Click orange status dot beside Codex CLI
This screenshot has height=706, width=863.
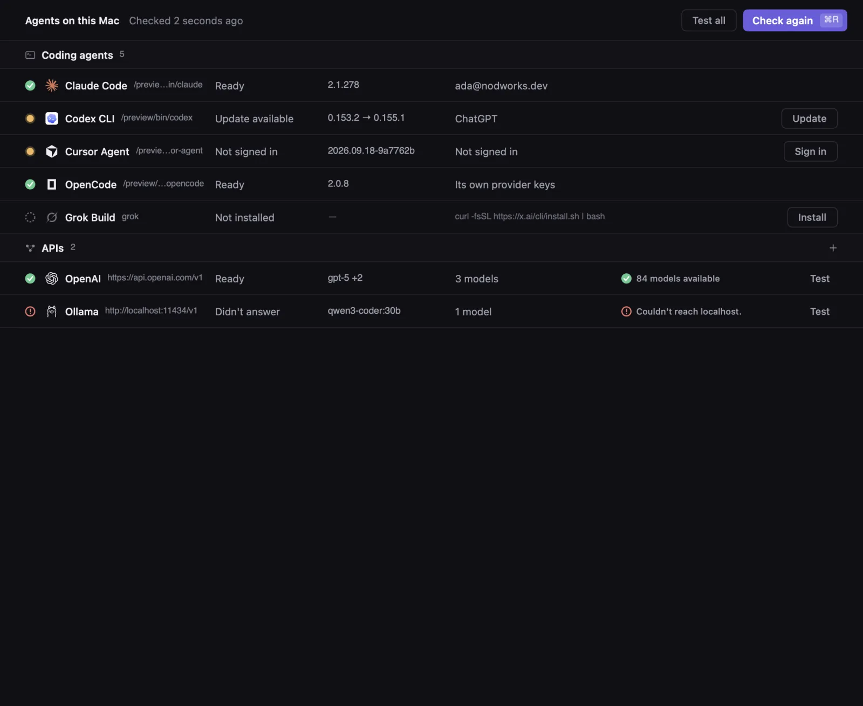30,119
